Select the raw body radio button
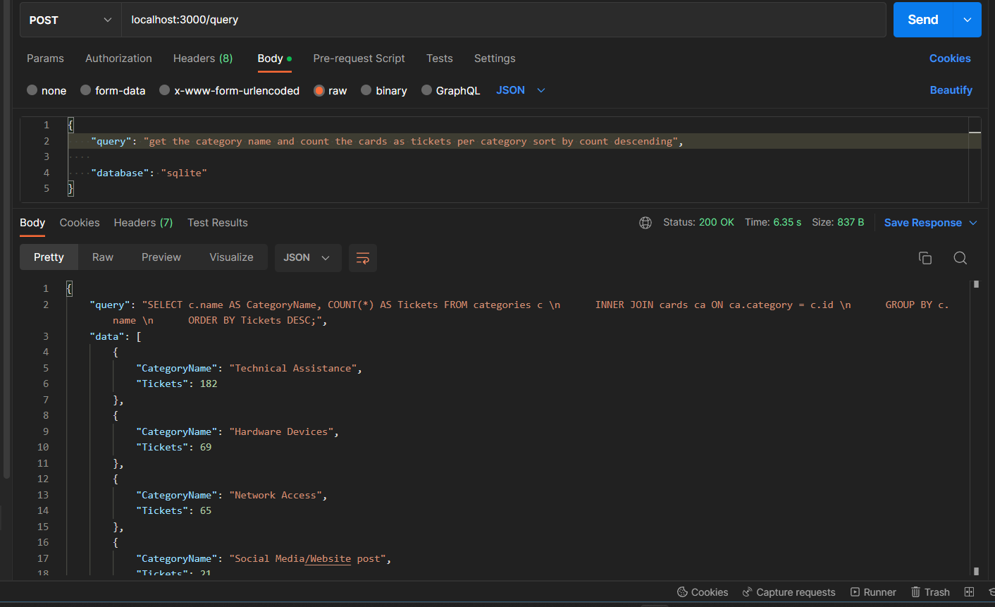 319,90
